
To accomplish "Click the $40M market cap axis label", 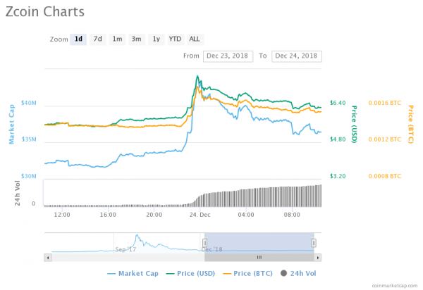I will click(29, 103).
